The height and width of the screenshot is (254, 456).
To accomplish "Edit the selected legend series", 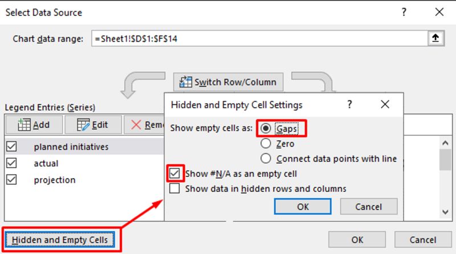I will tap(93, 124).
